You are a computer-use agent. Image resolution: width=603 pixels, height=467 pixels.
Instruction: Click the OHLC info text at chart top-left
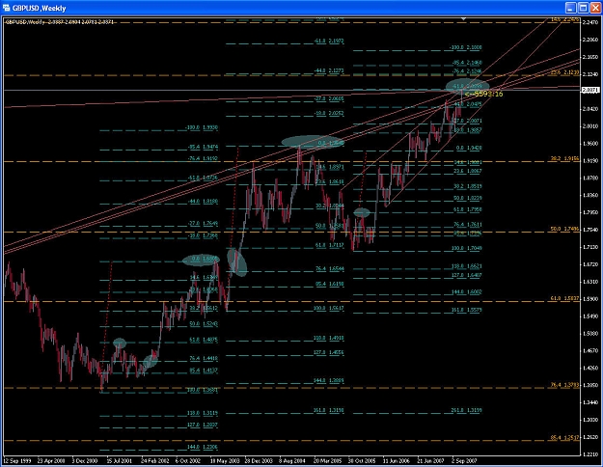[x=60, y=22]
